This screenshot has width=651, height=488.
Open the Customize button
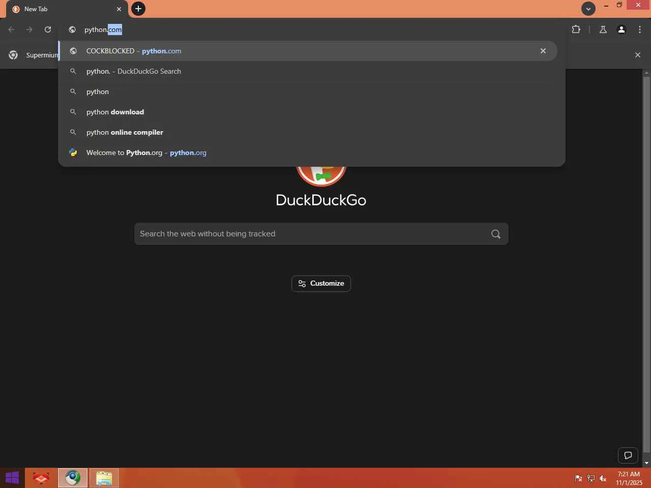tap(321, 284)
